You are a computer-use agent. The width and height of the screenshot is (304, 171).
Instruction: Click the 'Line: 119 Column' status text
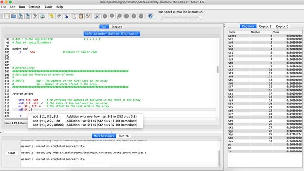click(16, 123)
